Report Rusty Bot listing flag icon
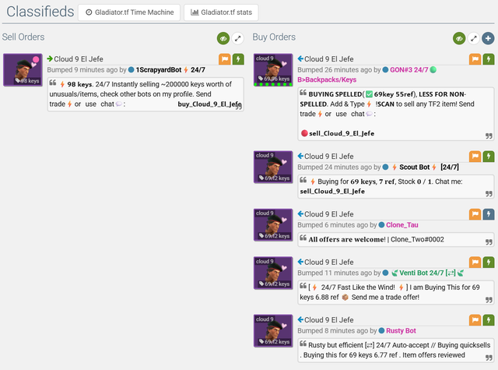498x370 pixels. click(x=475, y=320)
